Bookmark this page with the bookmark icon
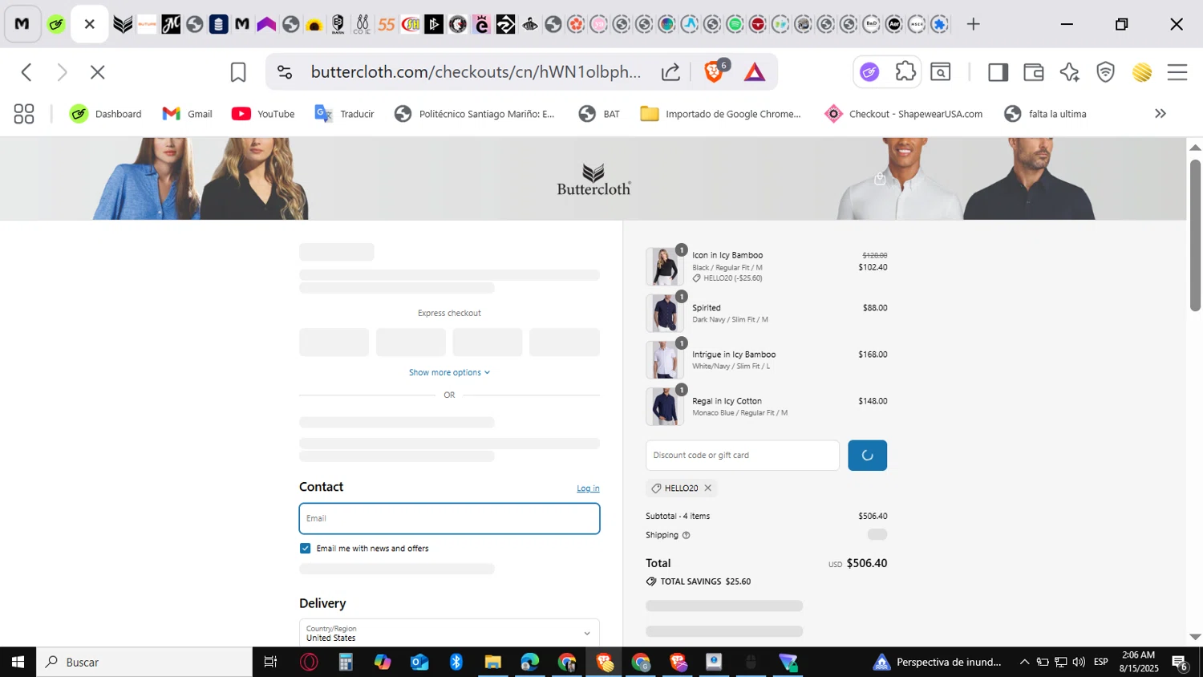The width and height of the screenshot is (1203, 677). point(238,72)
